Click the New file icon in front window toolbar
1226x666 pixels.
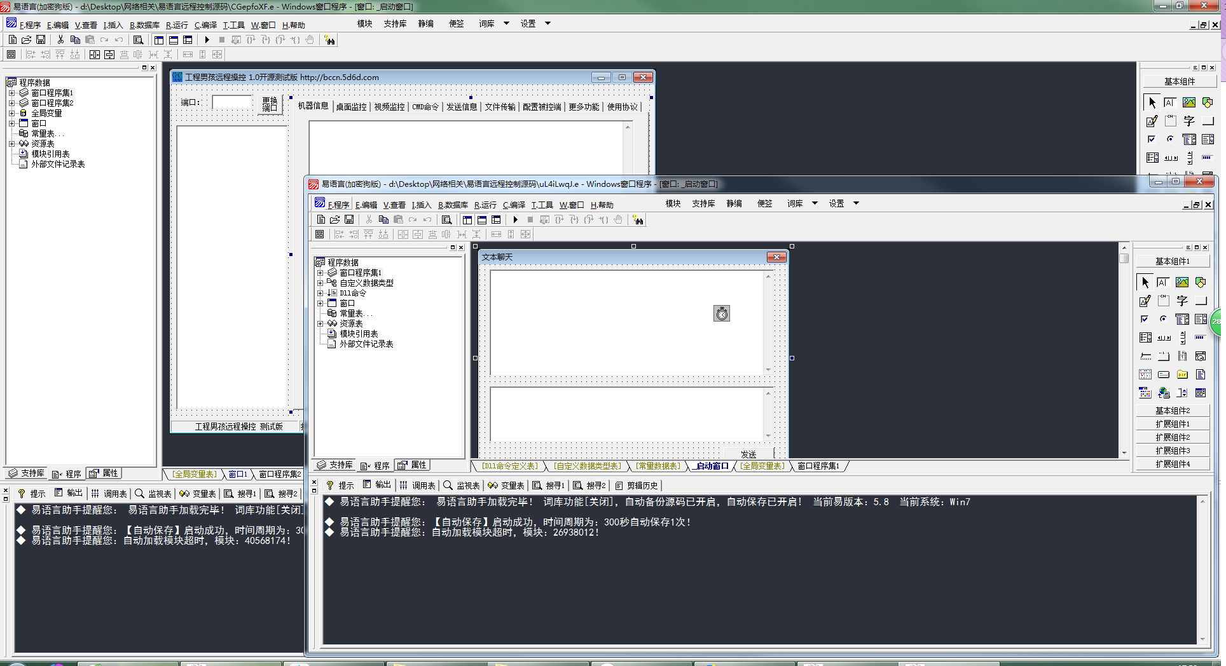pyautogui.click(x=321, y=220)
